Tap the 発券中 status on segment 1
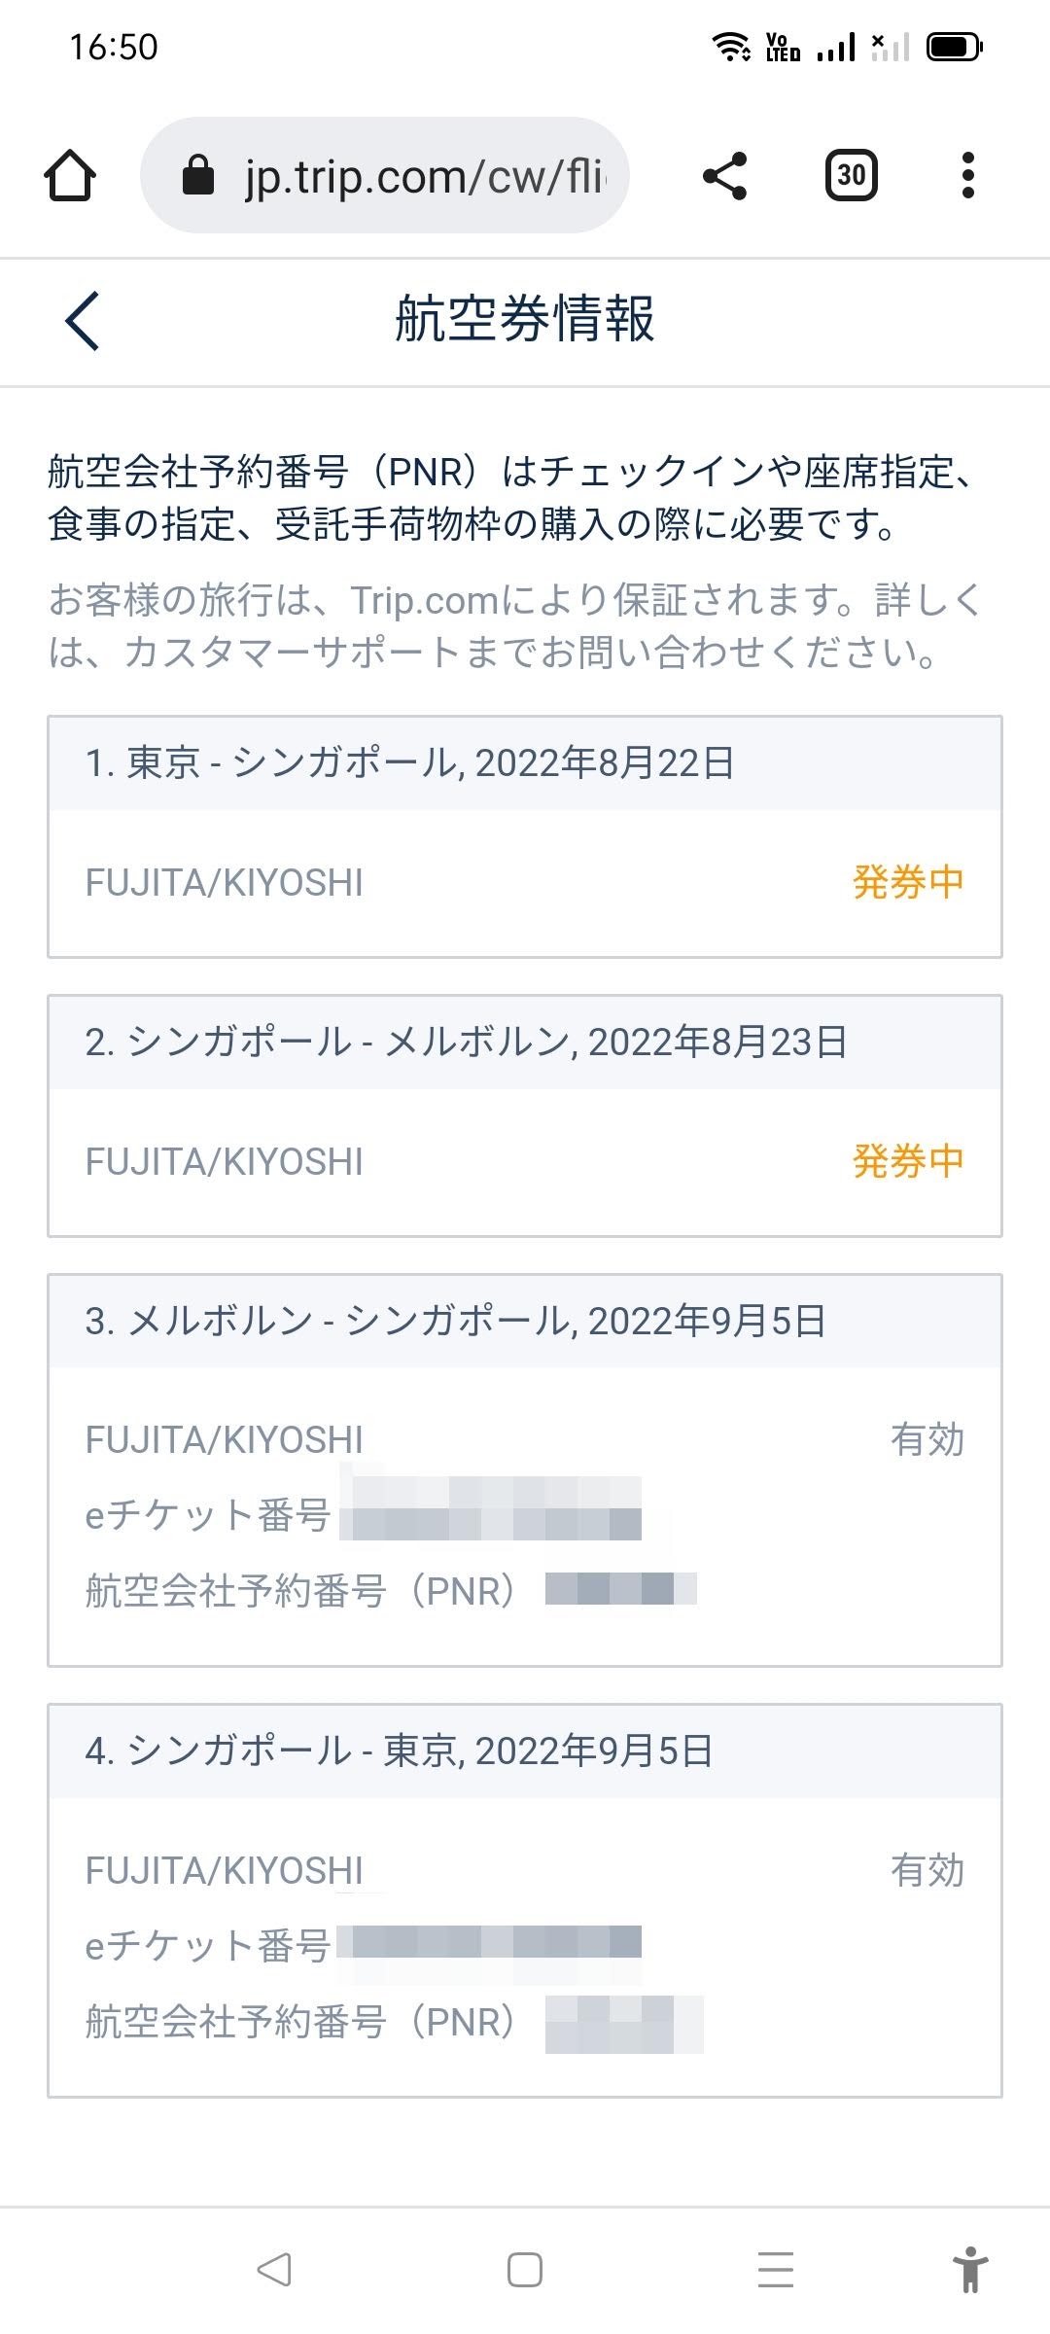The height and width of the screenshot is (2334, 1050). pyautogui.click(x=908, y=883)
